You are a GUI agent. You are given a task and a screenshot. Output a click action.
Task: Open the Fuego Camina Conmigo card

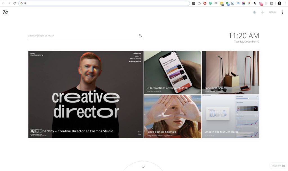[173, 116]
